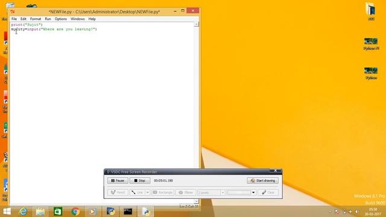This screenshot has width=386, height=217.
Task: Open the Edit menu in IDLE
Action: pyautogui.click(x=24, y=19)
